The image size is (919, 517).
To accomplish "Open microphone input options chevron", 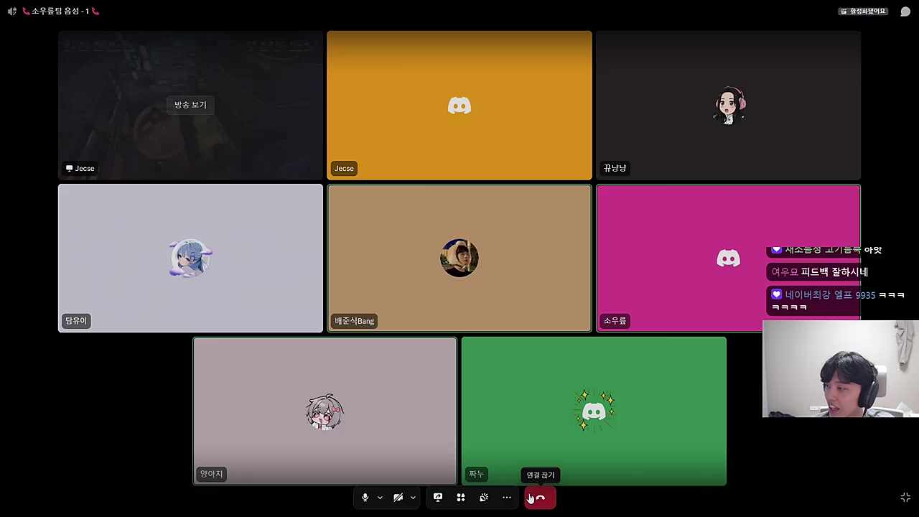I will (380, 498).
